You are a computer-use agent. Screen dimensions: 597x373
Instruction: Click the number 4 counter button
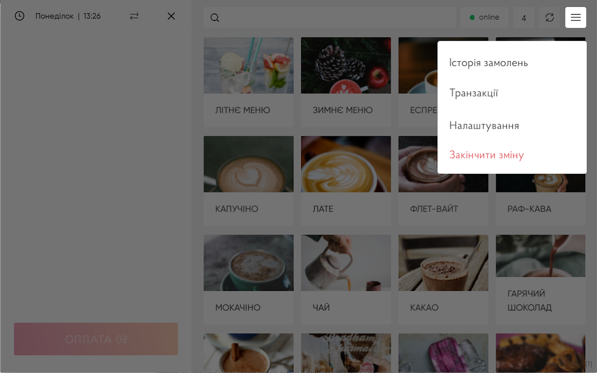(x=524, y=17)
